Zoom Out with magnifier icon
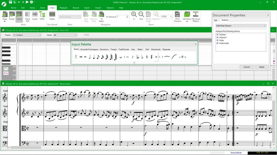Image resolution: width=277 pixels, height=155 pixels. (x=141, y=16)
